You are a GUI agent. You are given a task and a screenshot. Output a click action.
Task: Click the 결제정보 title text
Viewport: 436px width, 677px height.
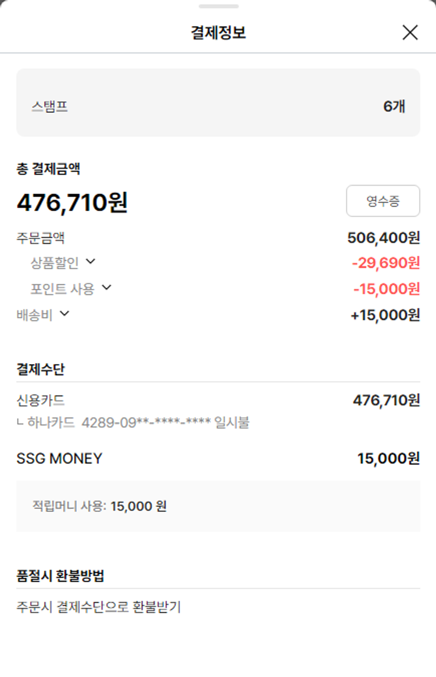pyautogui.click(x=218, y=33)
